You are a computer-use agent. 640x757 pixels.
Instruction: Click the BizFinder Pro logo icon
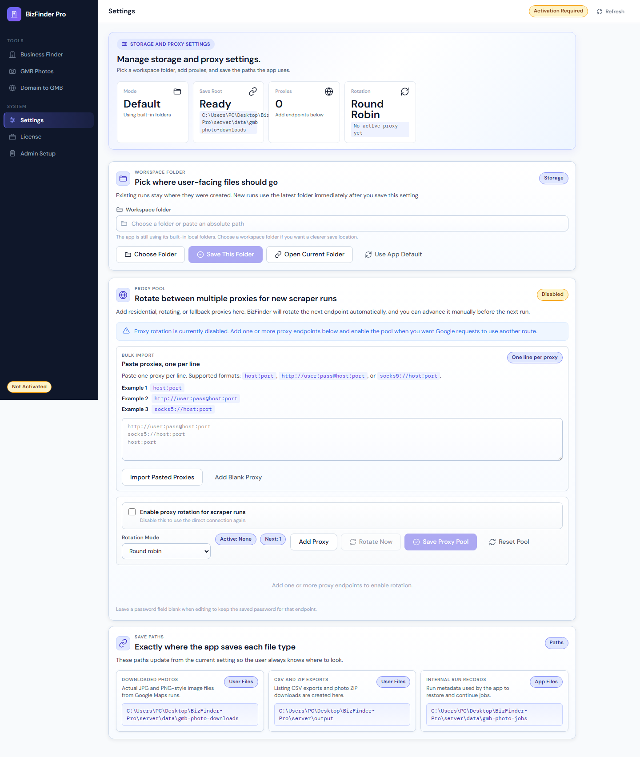pos(14,14)
